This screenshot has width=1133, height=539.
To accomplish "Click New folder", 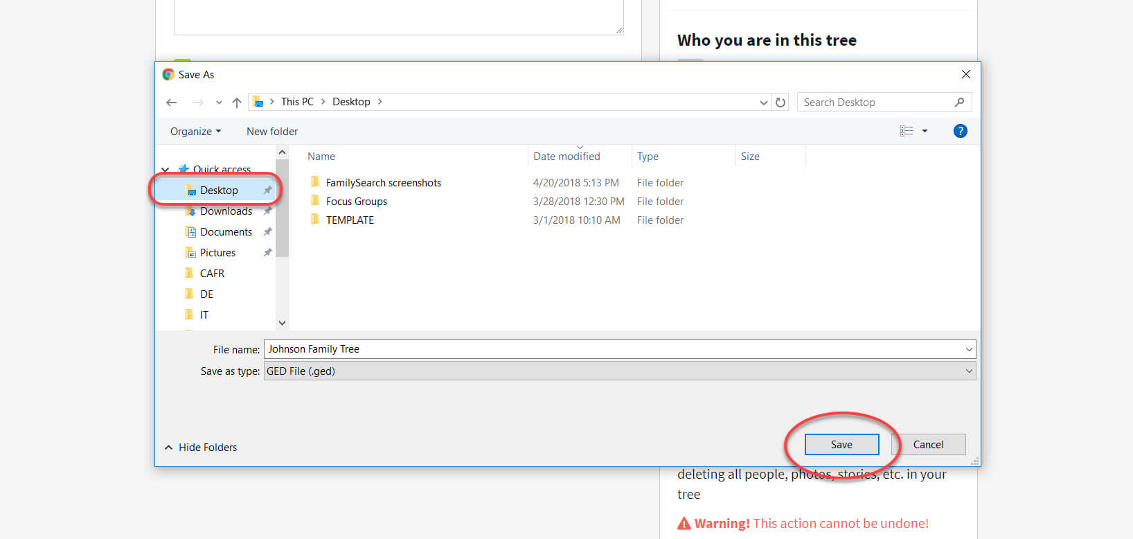I will click(x=272, y=132).
